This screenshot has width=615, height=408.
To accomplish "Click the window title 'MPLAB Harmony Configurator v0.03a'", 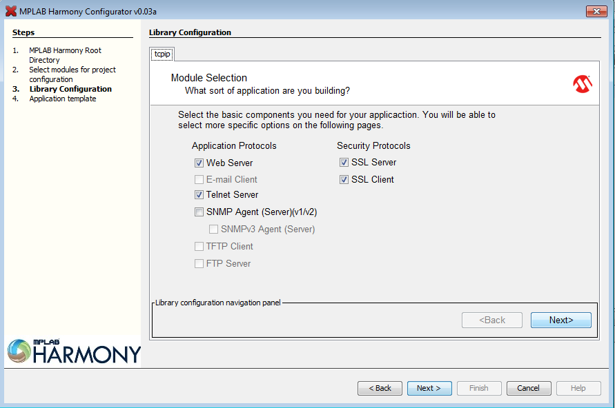I will click(88, 12).
